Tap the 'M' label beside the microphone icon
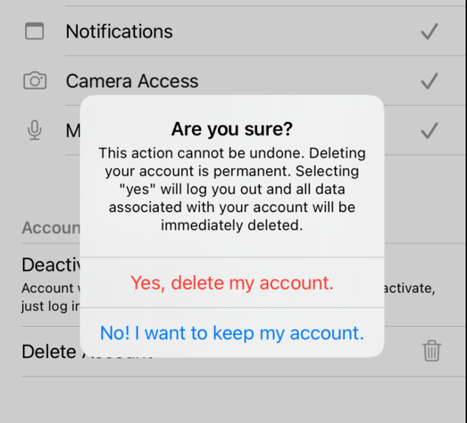Screen dimensions: 467x423 tap(72, 131)
